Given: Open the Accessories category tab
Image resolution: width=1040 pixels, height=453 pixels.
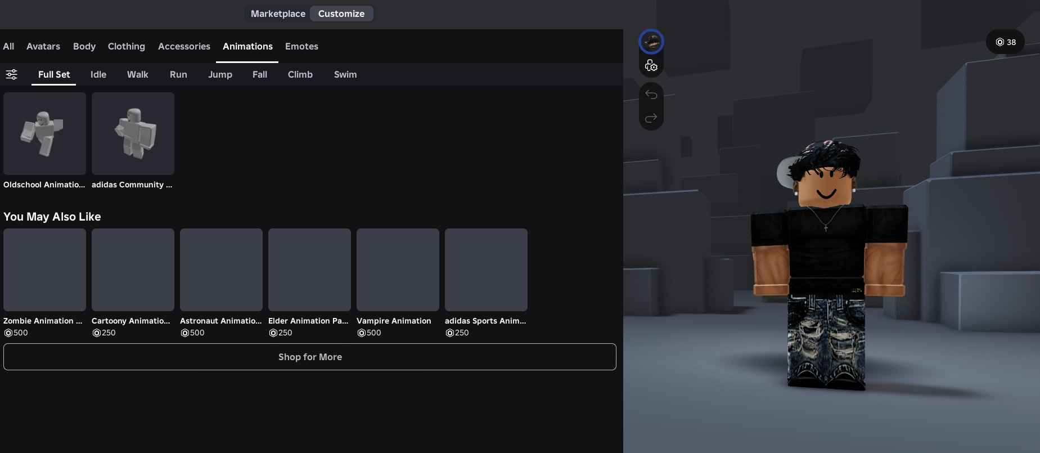Looking at the screenshot, I should [x=184, y=46].
